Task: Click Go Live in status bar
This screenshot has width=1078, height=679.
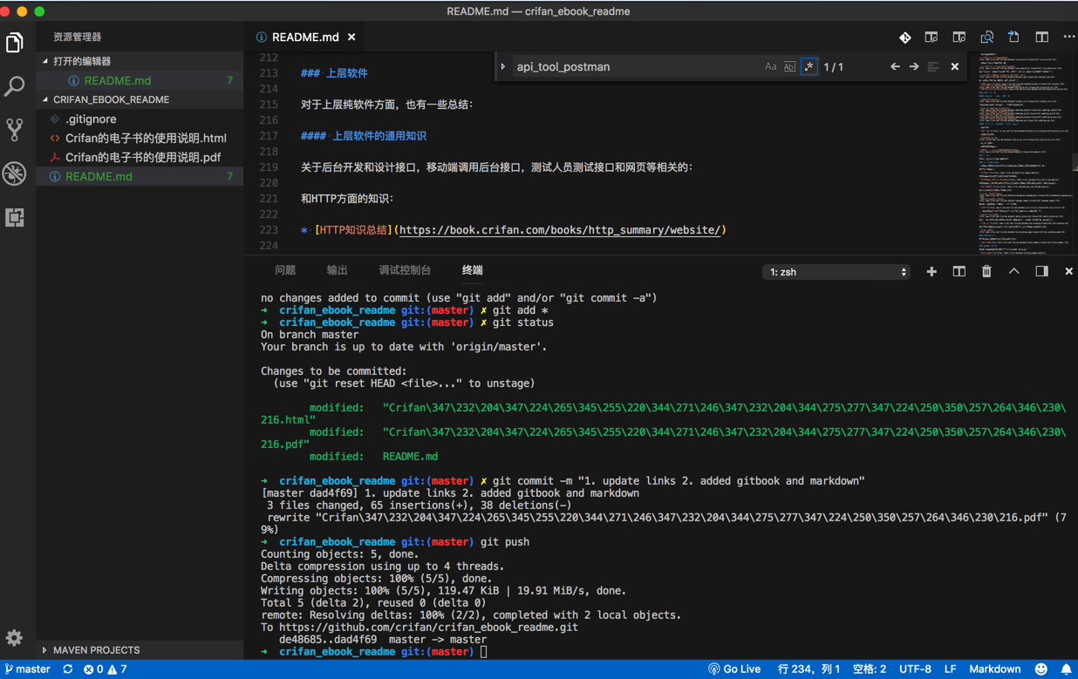Action: coord(734,669)
